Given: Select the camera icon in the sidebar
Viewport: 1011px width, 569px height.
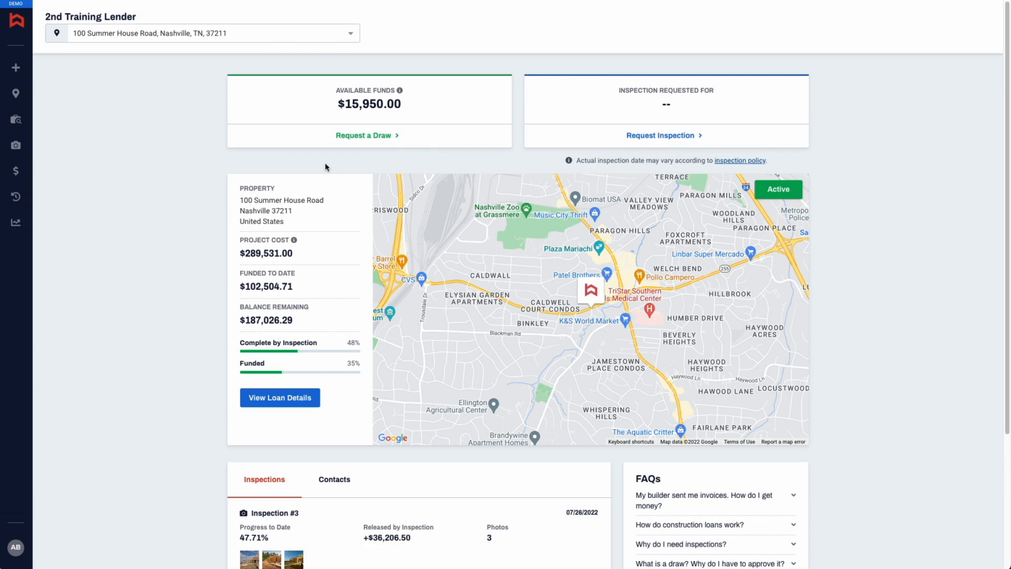Looking at the screenshot, I should [16, 145].
